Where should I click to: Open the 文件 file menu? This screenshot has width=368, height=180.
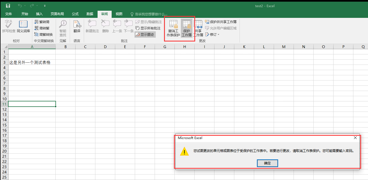[x=9, y=14]
